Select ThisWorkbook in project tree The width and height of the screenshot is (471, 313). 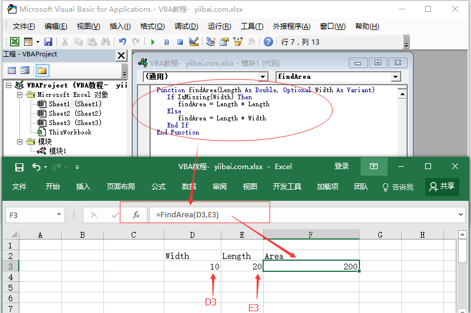(70, 132)
